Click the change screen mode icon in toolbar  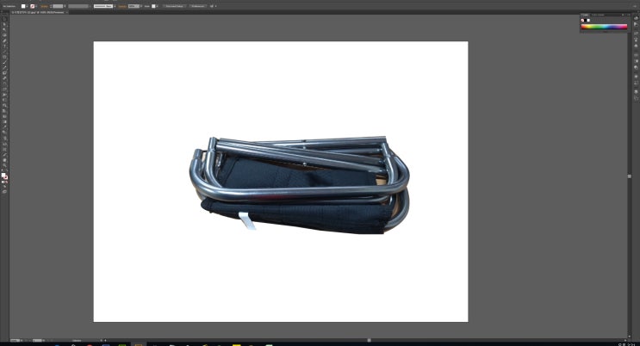coord(4,191)
